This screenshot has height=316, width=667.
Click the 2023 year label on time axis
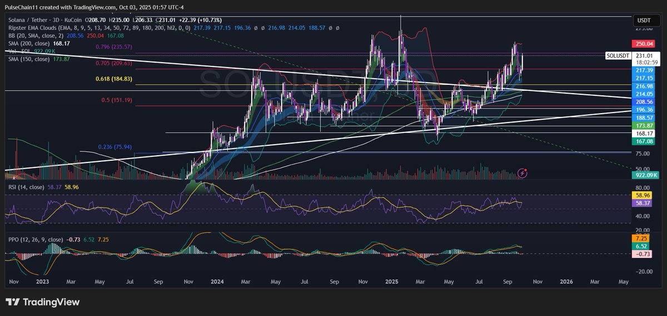(42, 282)
